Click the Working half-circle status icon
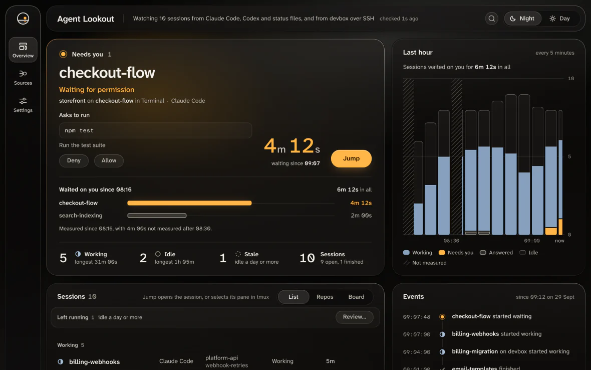The width and height of the screenshot is (591, 370). click(x=78, y=254)
